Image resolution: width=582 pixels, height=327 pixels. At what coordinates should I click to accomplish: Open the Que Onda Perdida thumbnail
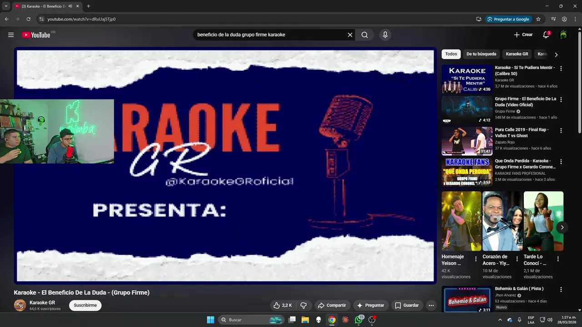(467, 172)
